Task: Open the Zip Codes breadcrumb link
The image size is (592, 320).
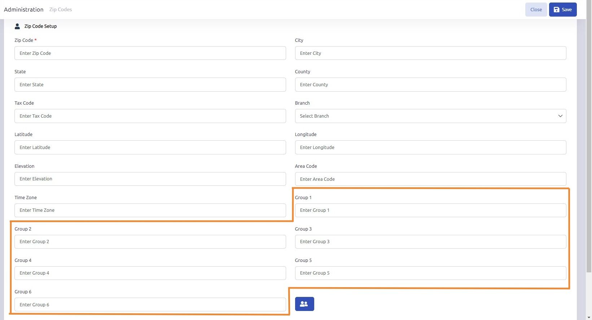Action: 61,10
